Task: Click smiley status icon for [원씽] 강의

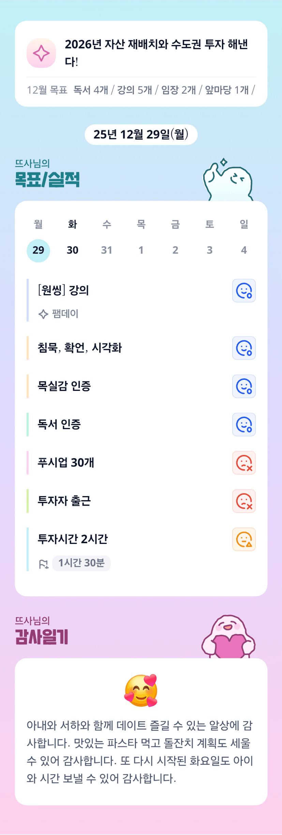Action: (x=244, y=291)
